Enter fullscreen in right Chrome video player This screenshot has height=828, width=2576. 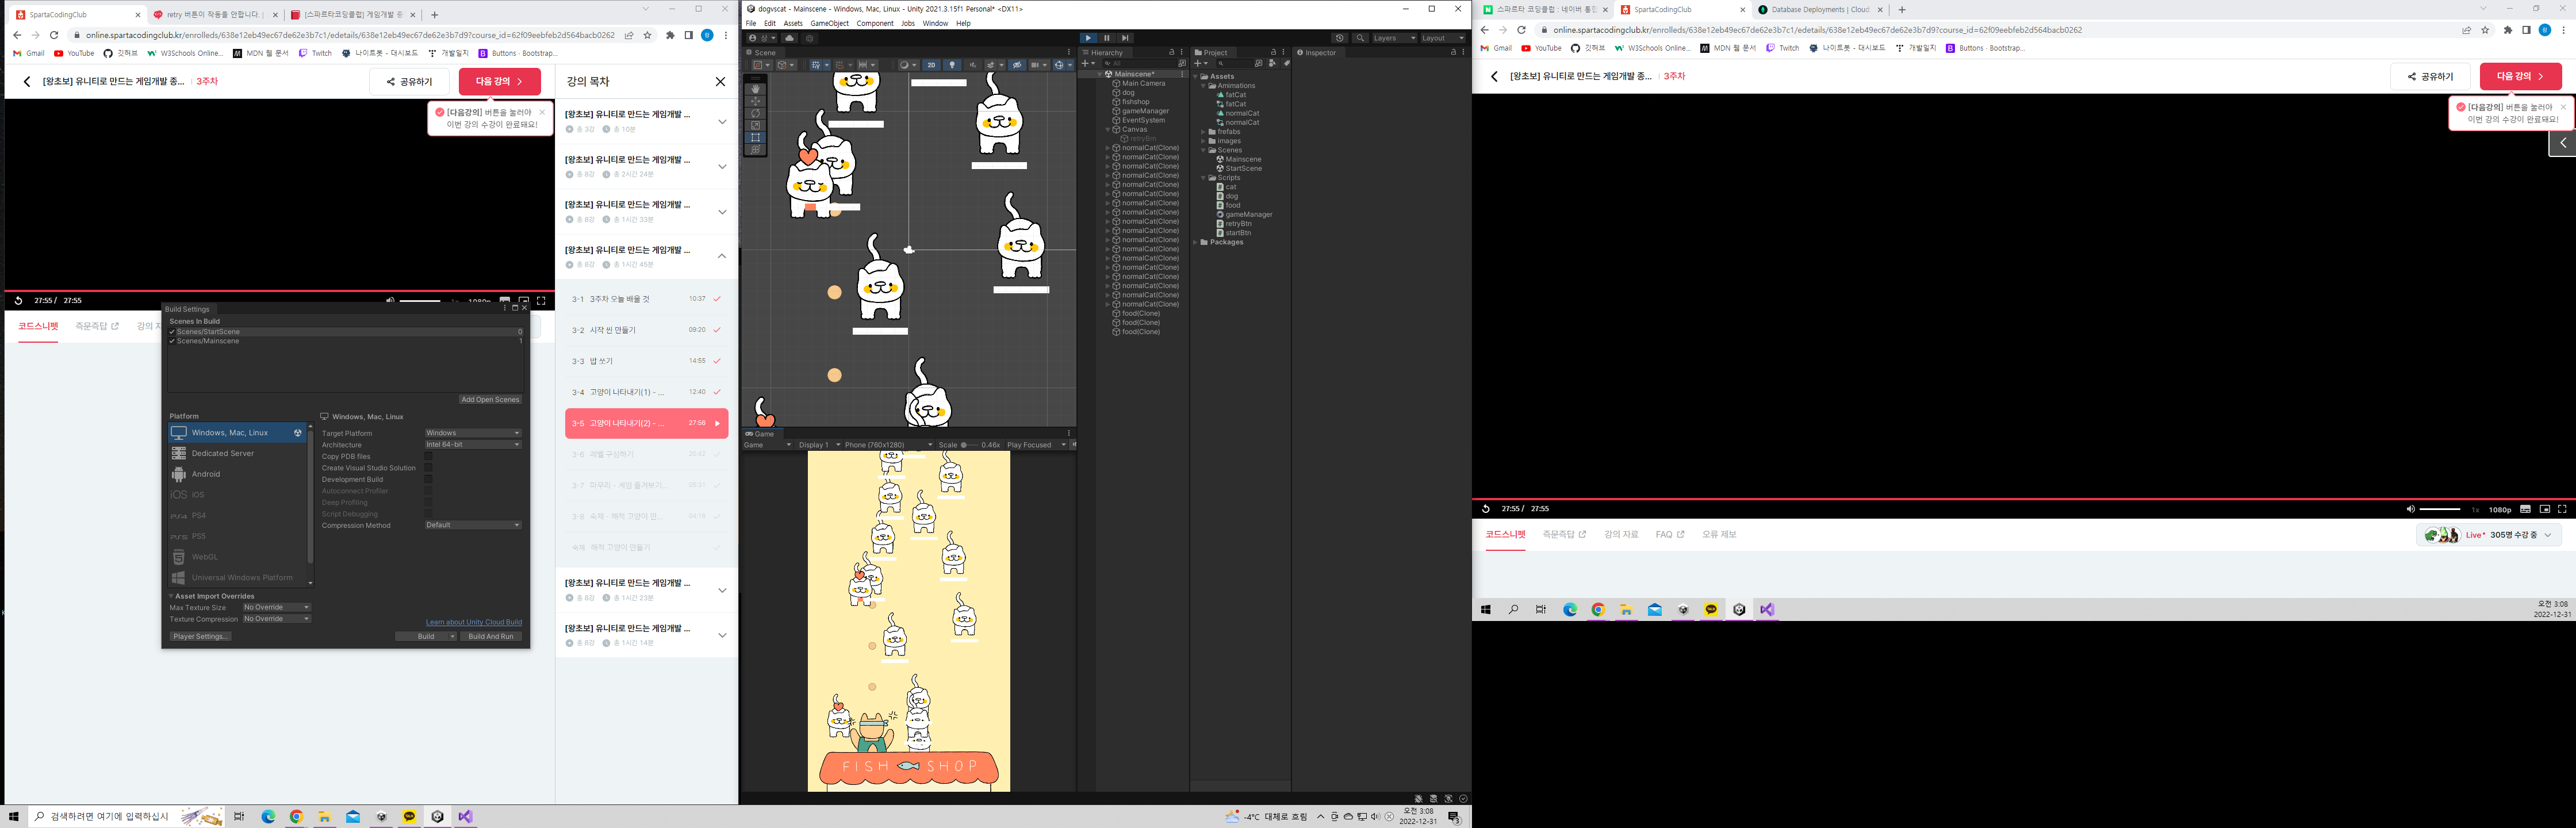tap(2562, 509)
